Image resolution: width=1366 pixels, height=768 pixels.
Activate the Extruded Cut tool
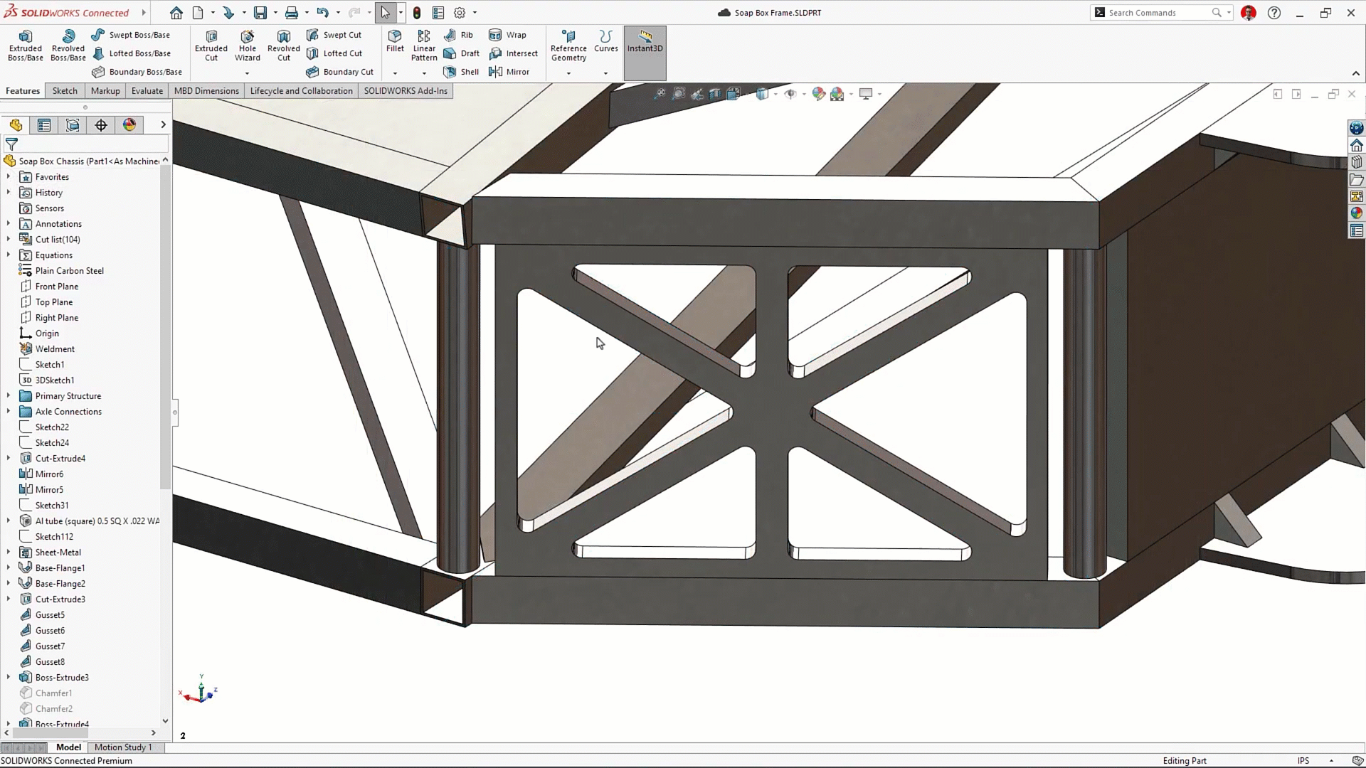(x=211, y=46)
